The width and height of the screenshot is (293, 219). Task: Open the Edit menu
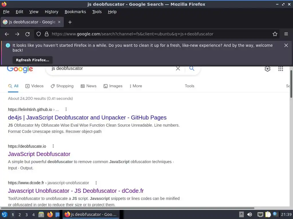[x=19, y=12]
